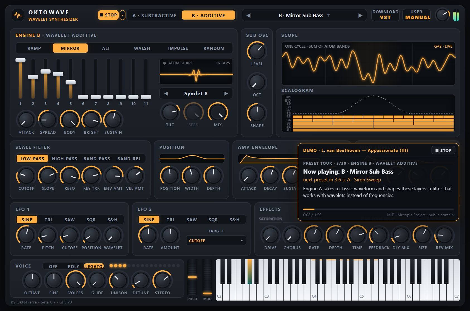Image resolution: width=470 pixels, height=311 pixels.
Task: Stop playback with the top STOP button
Action: coord(108,15)
